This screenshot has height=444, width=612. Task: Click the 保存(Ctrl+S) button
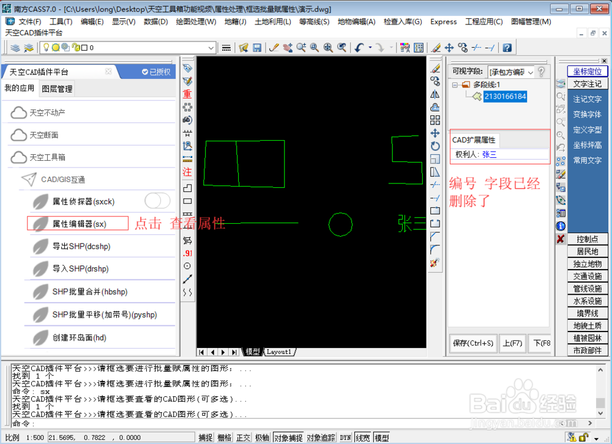tap(473, 343)
